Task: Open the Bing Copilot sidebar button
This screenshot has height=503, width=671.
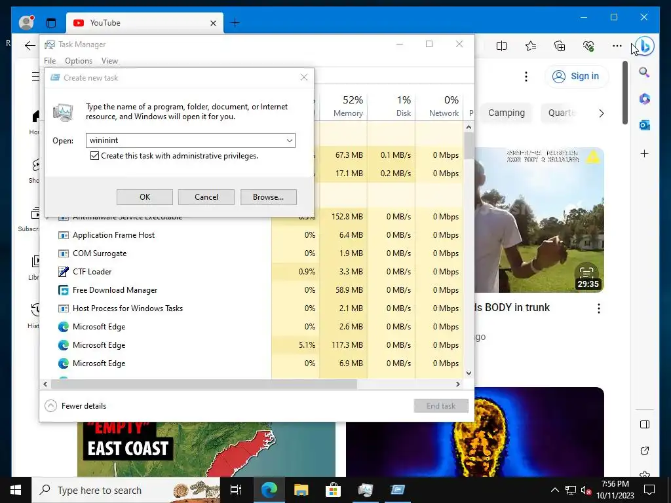Action: click(645, 45)
